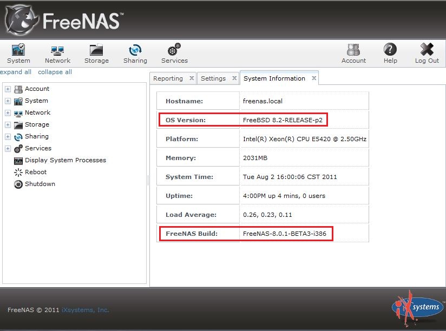Click the collapse all link

click(x=55, y=72)
